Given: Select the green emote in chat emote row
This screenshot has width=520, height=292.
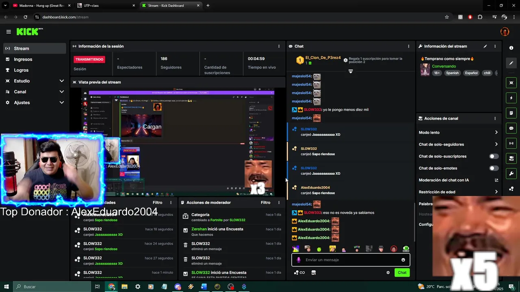Looking at the screenshot, I should pos(319,249).
